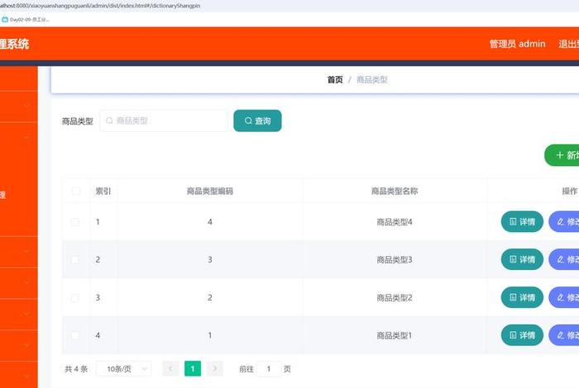Go to 首页 in the breadcrumb
This screenshot has width=579, height=388.
[x=335, y=79]
